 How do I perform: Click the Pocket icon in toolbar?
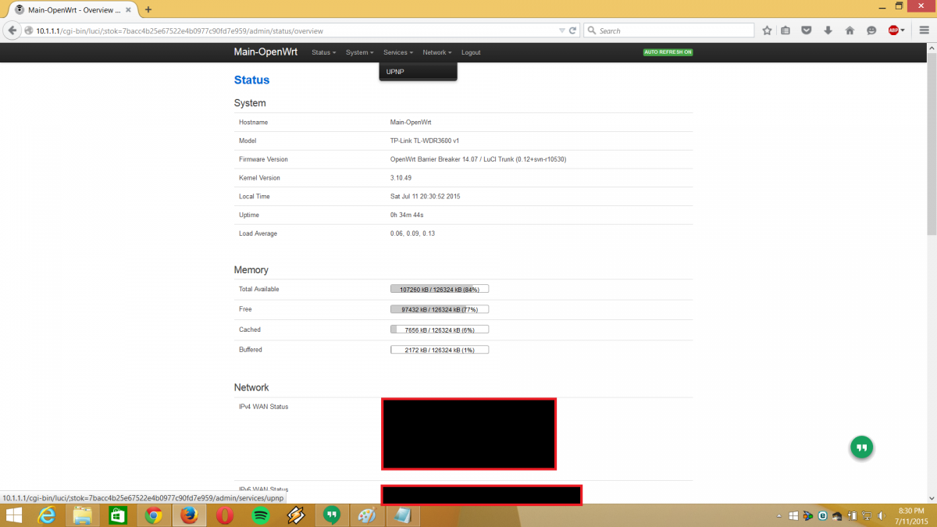(807, 30)
